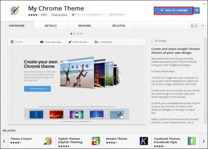This screenshot has height=149, width=208.
Task: Click the blue tree theme thumbnail
Action: 36,114
